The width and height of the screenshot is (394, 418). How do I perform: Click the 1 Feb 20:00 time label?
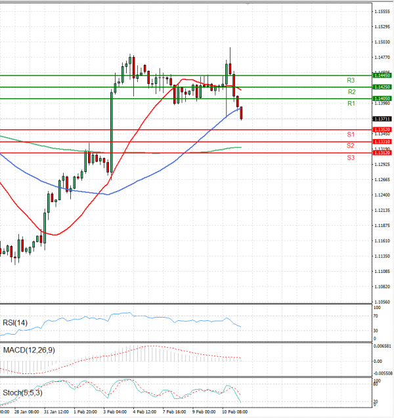click(x=85, y=412)
